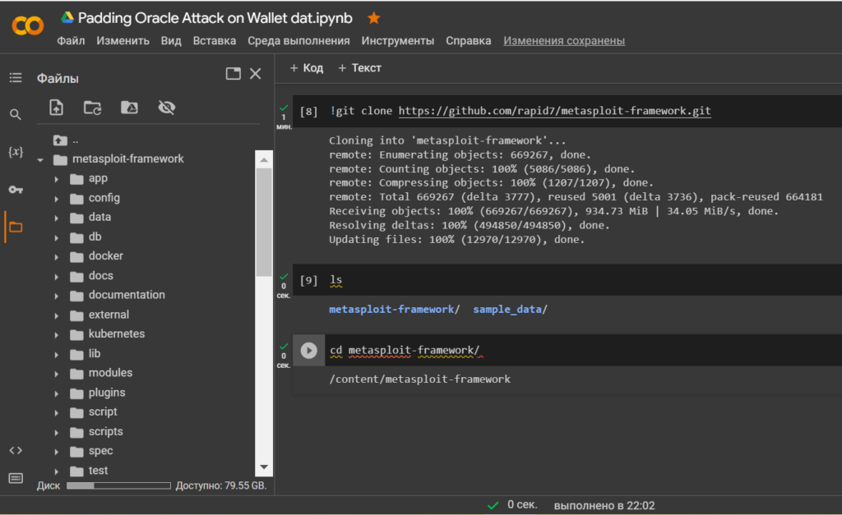Click the git clone code cell

pyautogui.click(x=567, y=111)
